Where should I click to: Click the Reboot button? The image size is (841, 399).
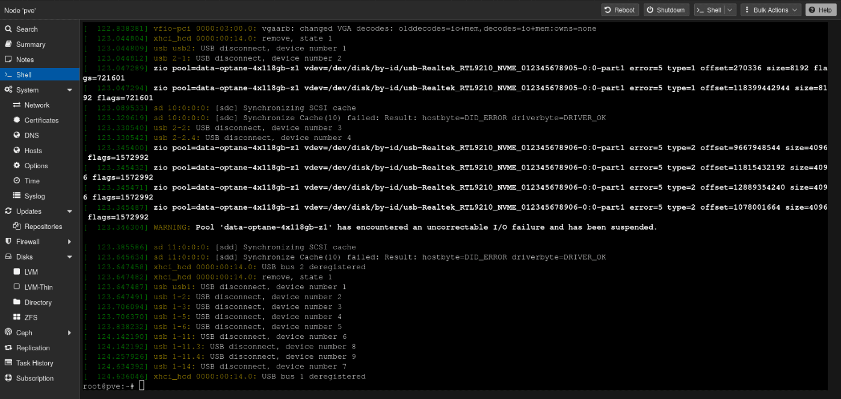click(x=620, y=10)
